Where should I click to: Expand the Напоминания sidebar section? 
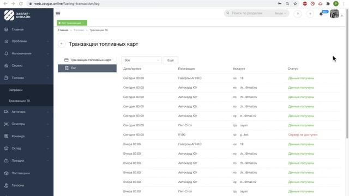point(47,53)
